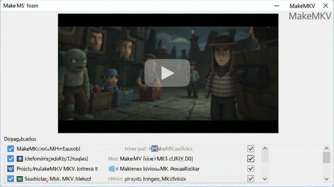
Task: Toggle the grey checkbox at the end of the 'Hiner ped' row
Action: click(x=251, y=149)
